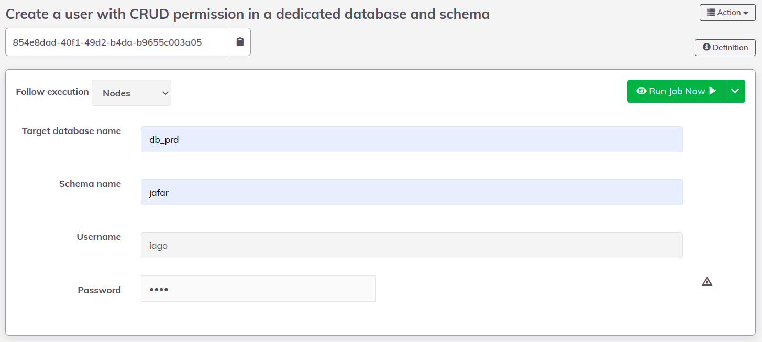Viewport: 762px width, 342px height.
Task: Click the Follow execution label
Action: coord(52,92)
